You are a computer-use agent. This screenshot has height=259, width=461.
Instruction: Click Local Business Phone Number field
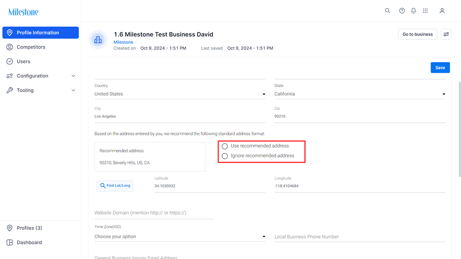click(x=359, y=237)
